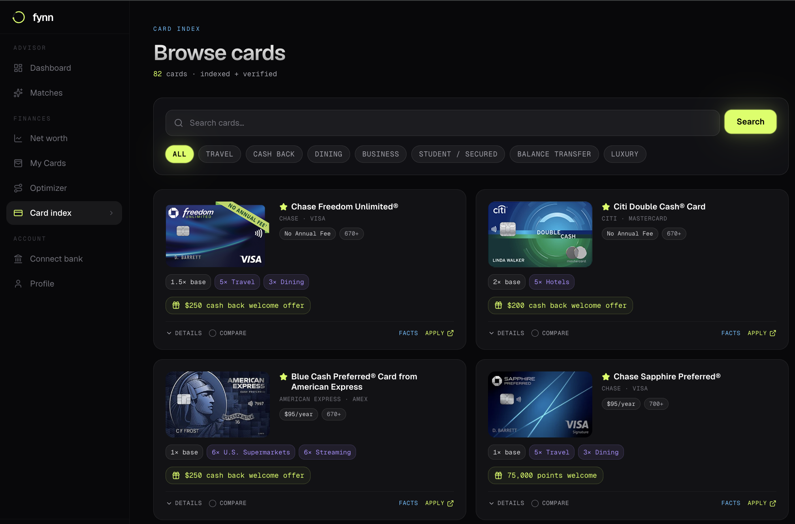795x524 pixels.
Task: Click external-link icon on Citi Double Cash Apply
Action: (773, 333)
